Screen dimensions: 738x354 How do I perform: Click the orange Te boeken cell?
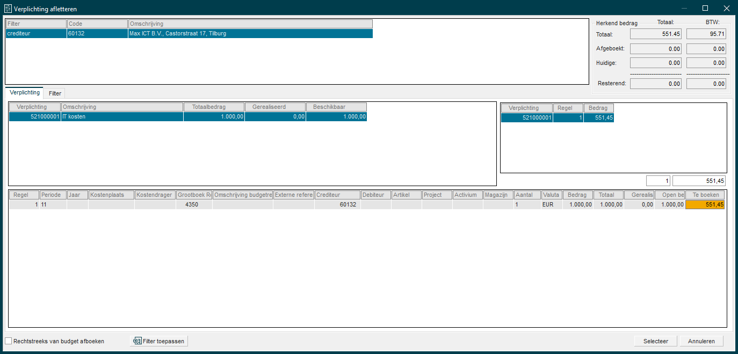705,204
